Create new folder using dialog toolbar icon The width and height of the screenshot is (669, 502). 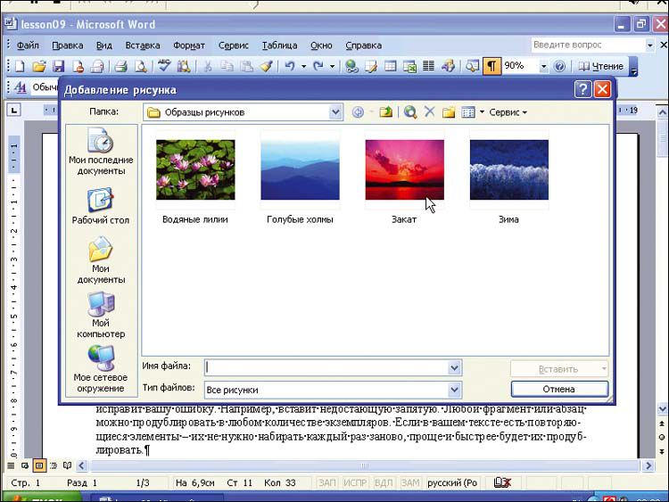pos(449,112)
